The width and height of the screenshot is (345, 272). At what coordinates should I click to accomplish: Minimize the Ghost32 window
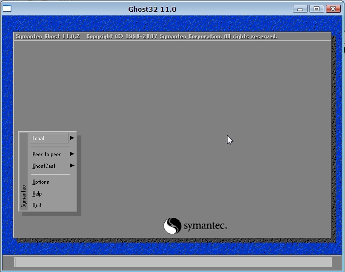(300, 8)
